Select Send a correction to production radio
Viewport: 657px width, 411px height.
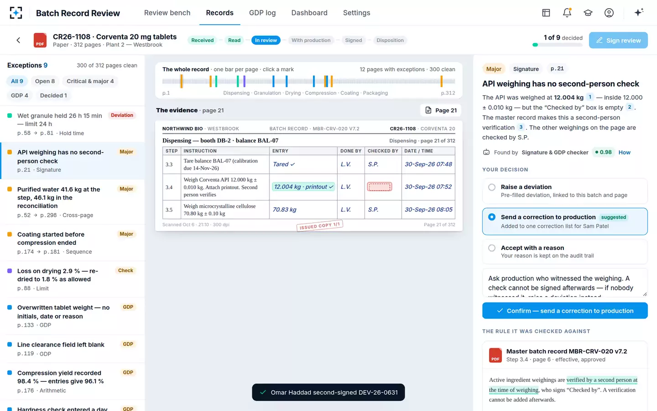492,217
